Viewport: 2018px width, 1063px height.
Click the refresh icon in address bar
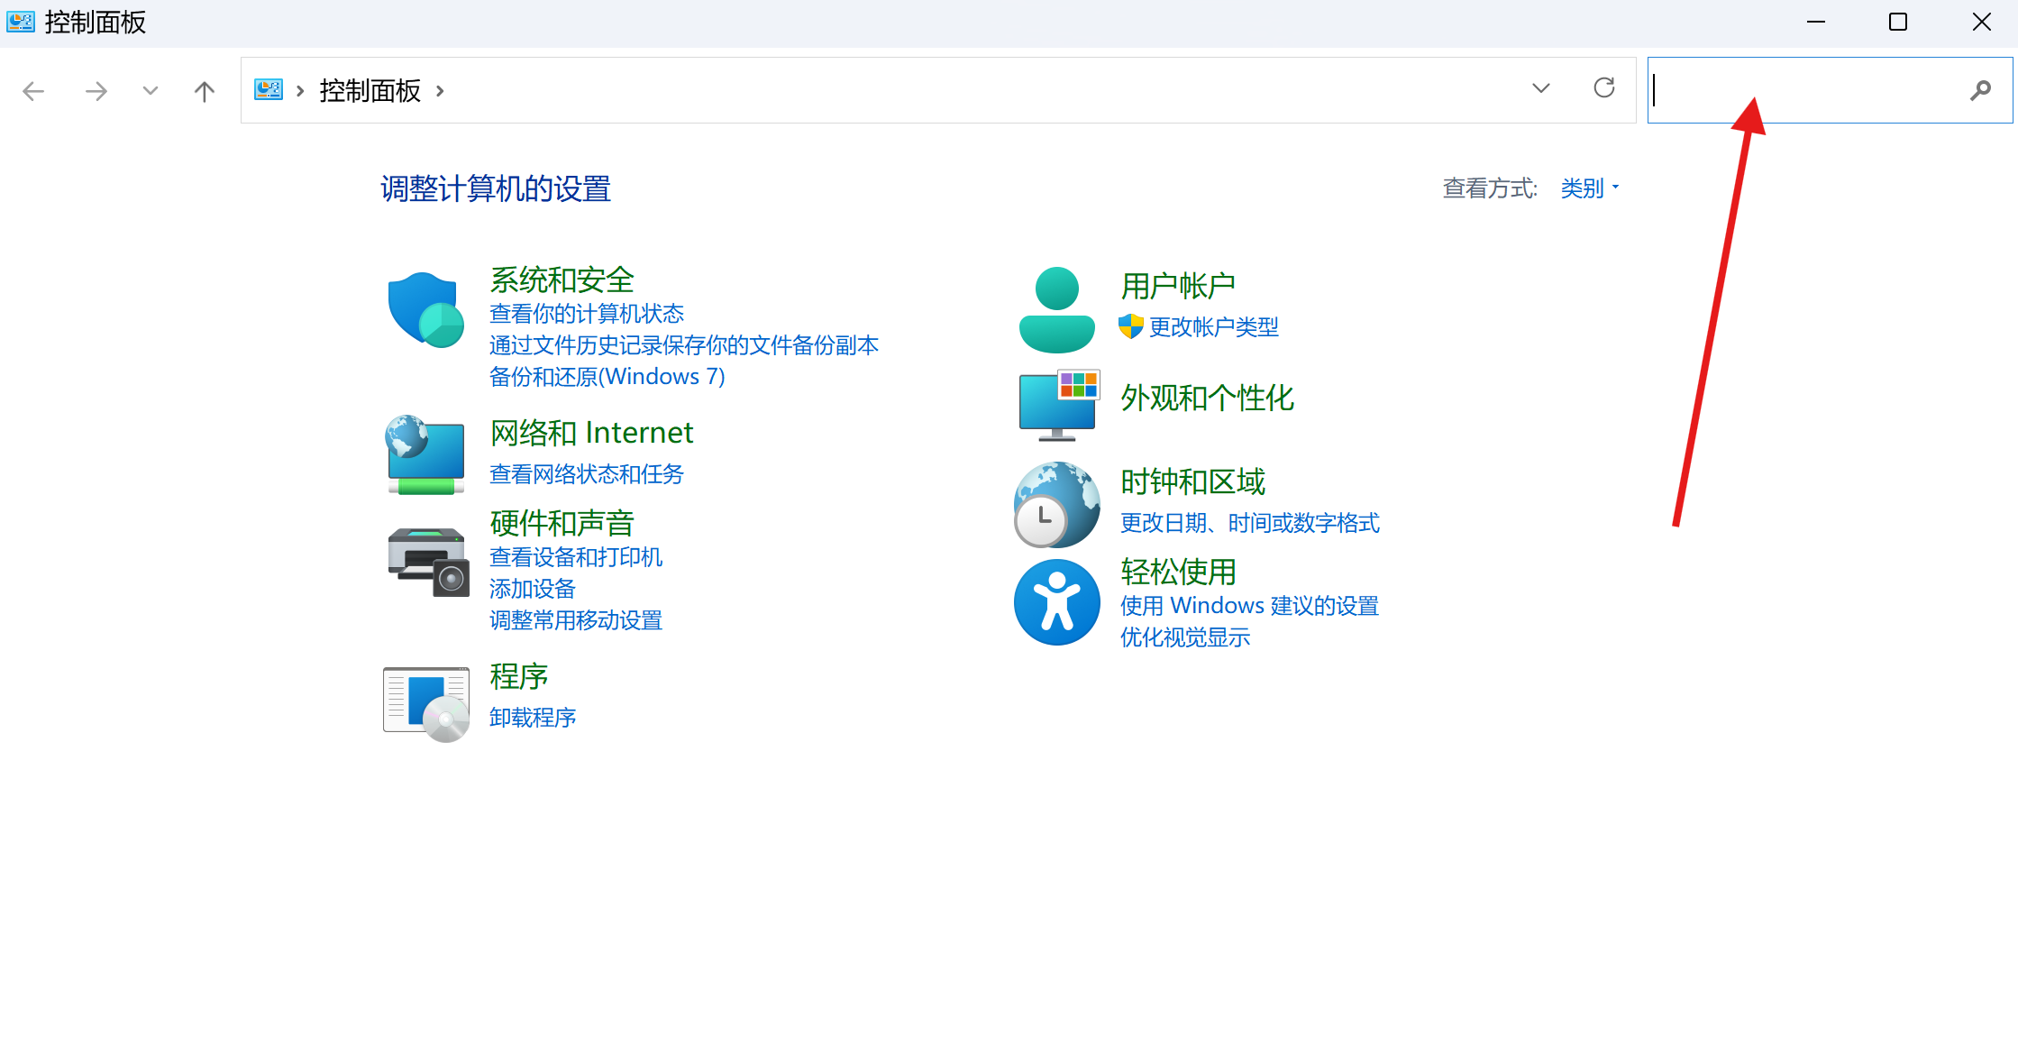1603,88
